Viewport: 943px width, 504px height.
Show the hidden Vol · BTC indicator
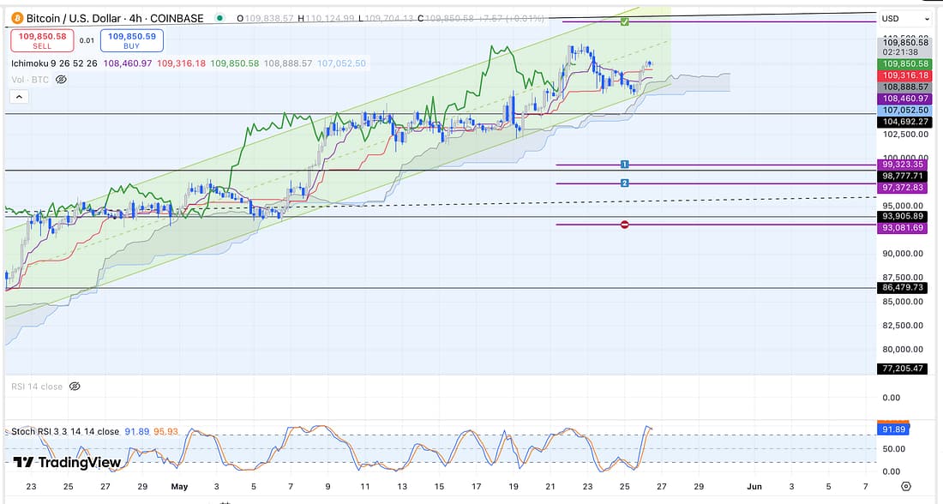click(x=61, y=80)
